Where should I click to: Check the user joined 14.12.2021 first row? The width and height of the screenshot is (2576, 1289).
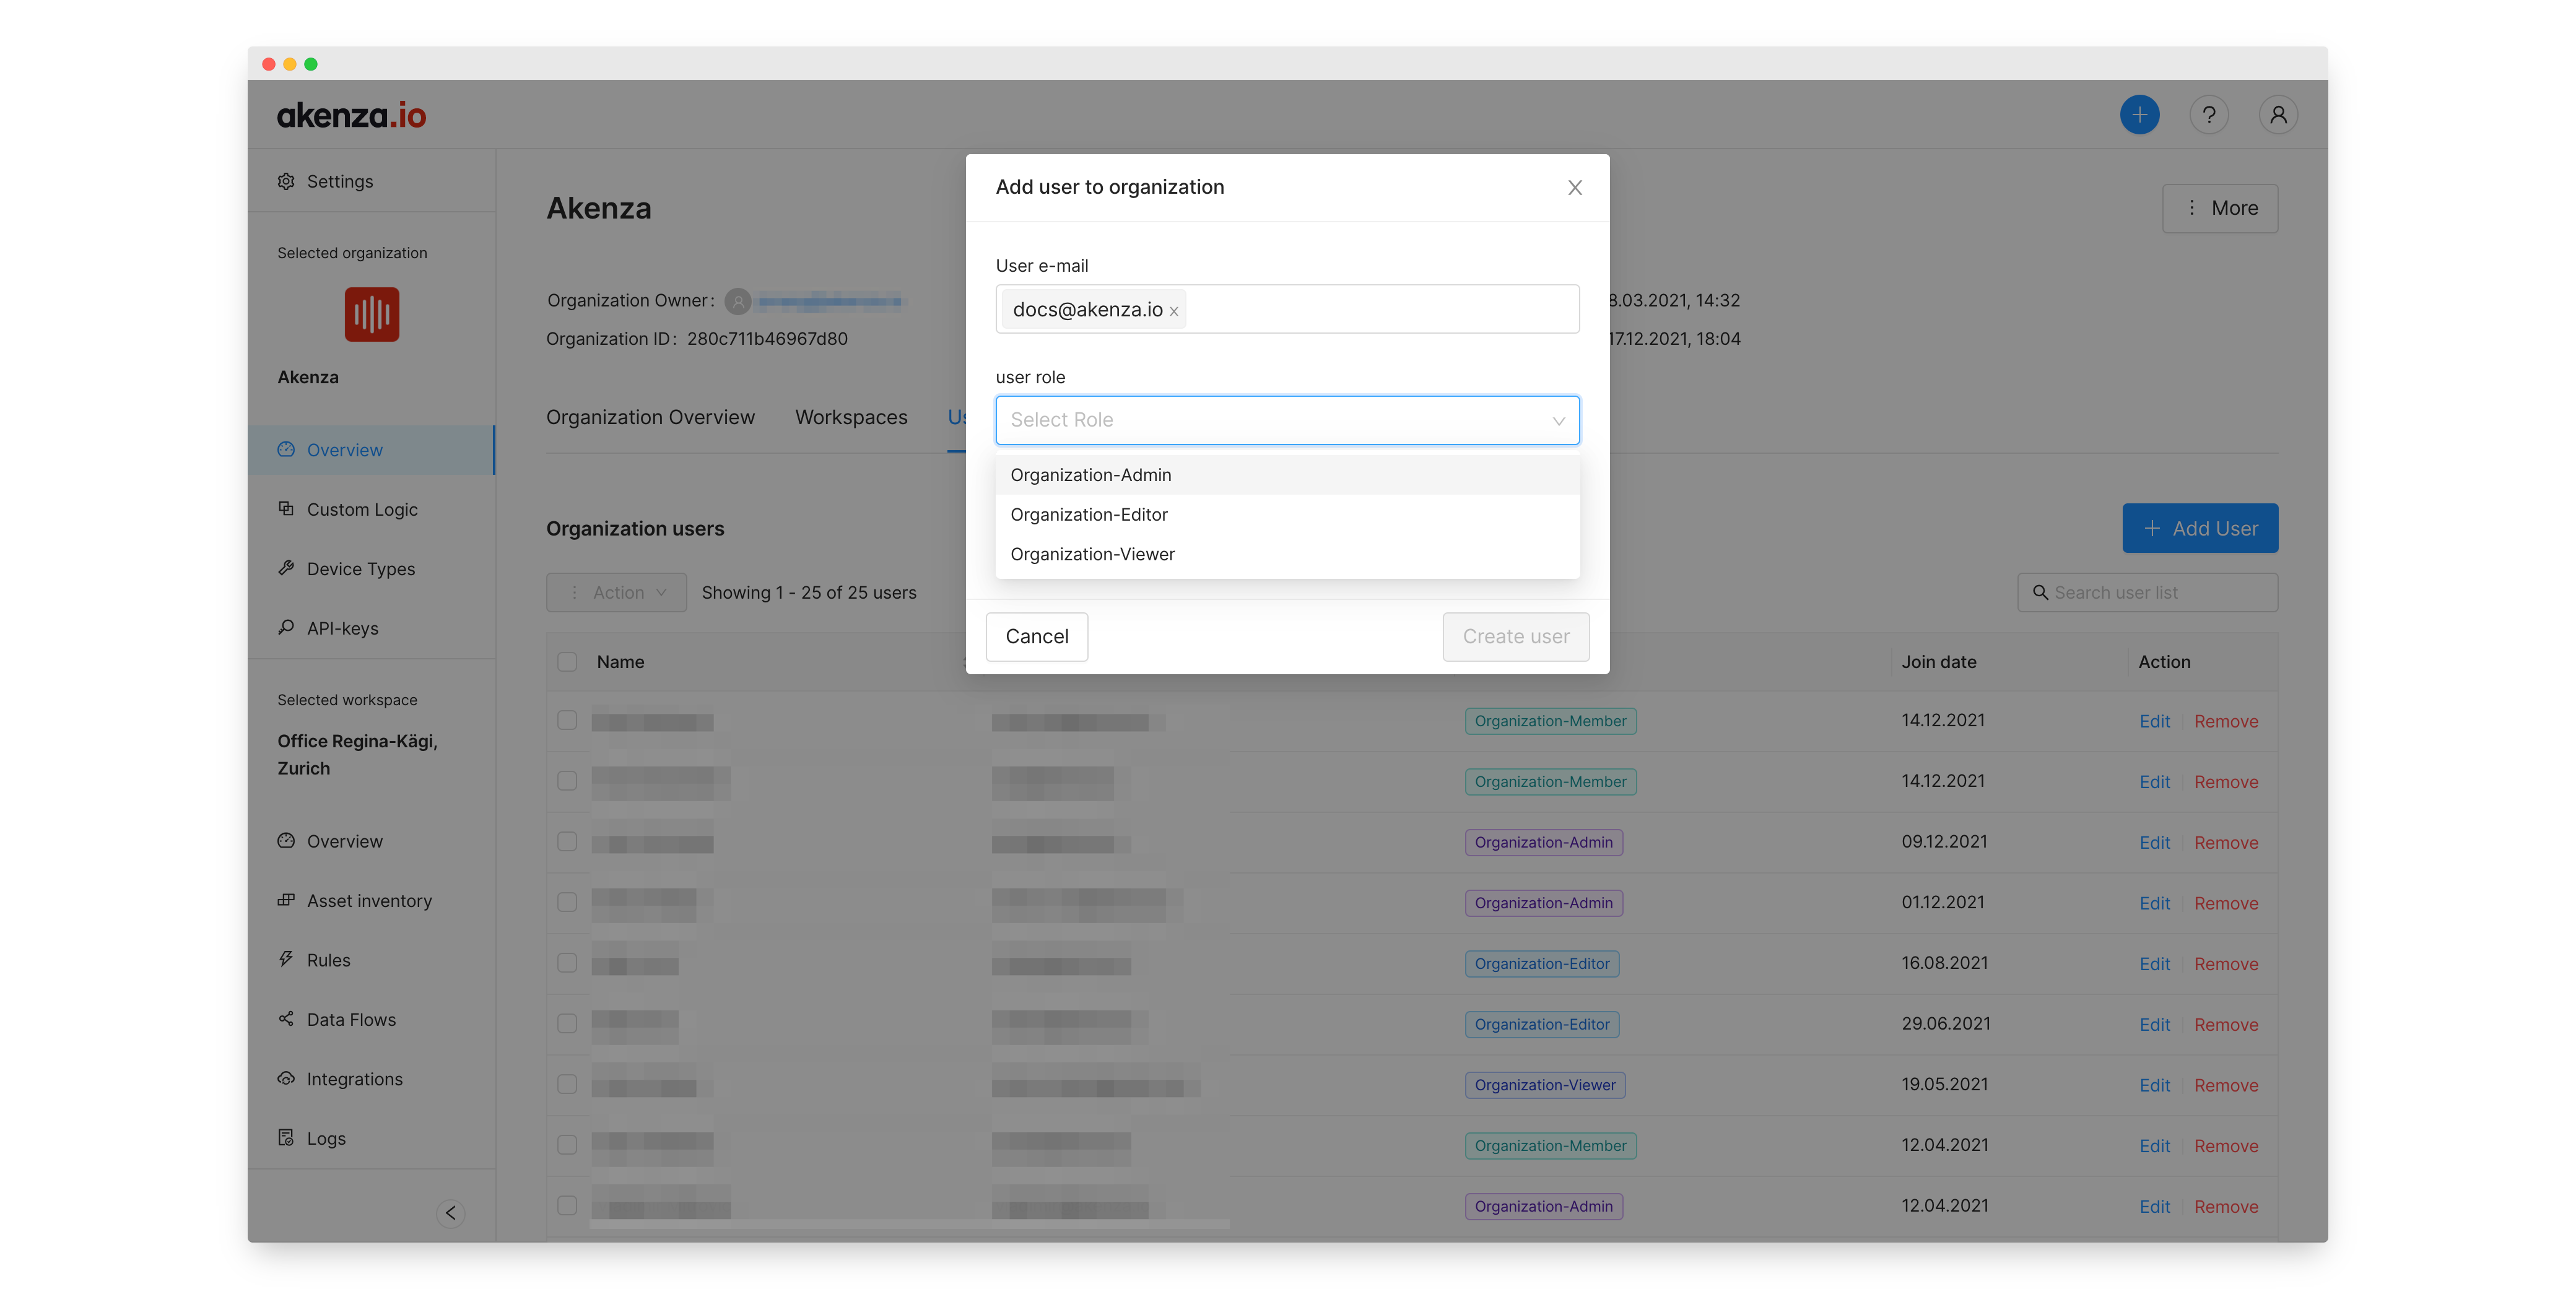click(x=567, y=721)
